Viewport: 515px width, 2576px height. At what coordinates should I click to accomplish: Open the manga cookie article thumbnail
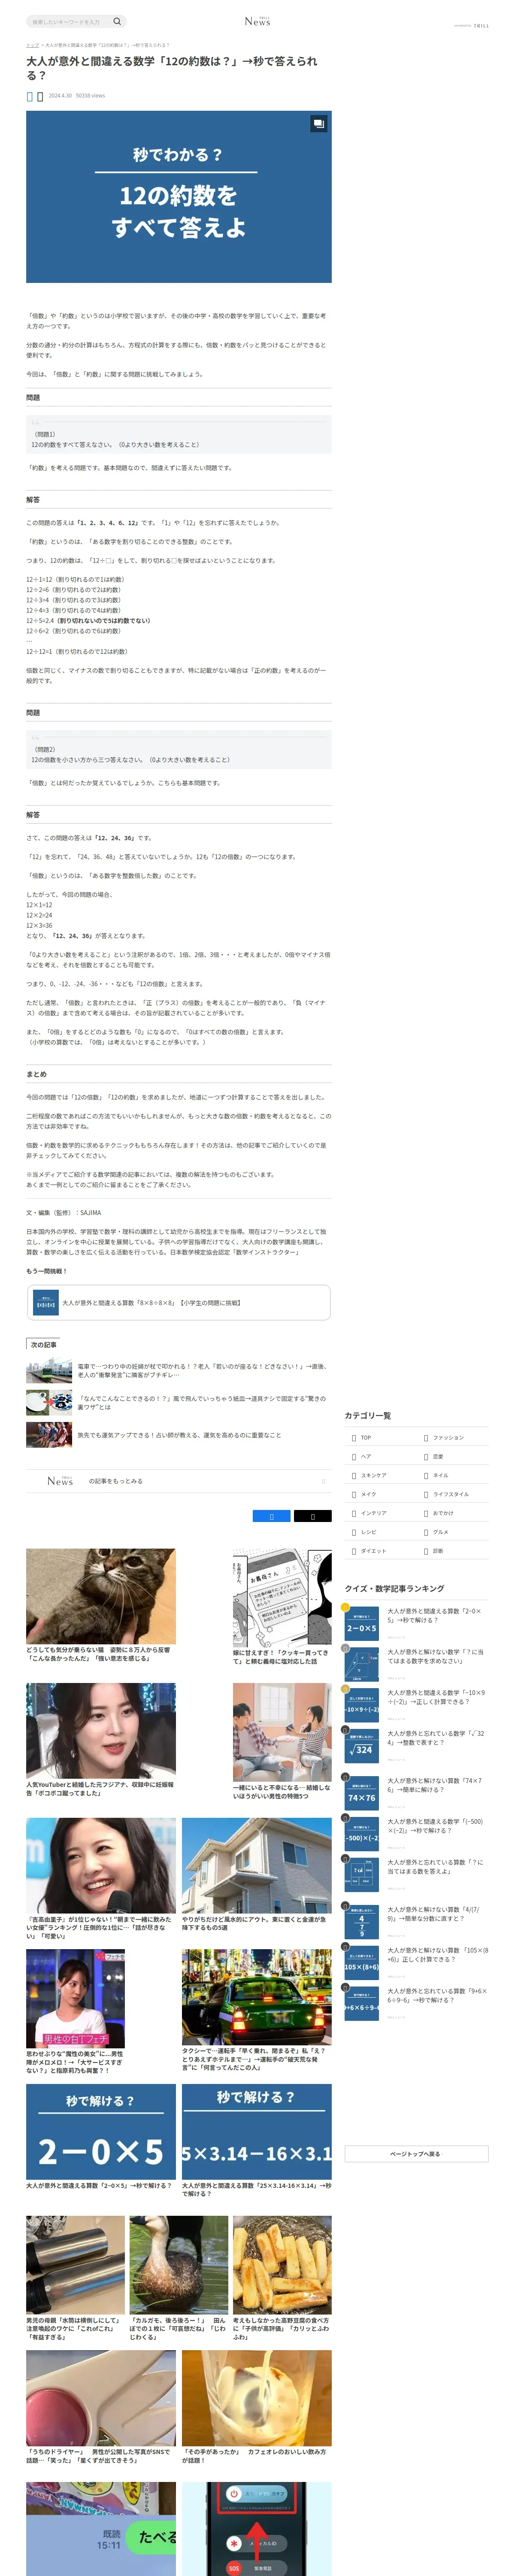pos(282,1597)
